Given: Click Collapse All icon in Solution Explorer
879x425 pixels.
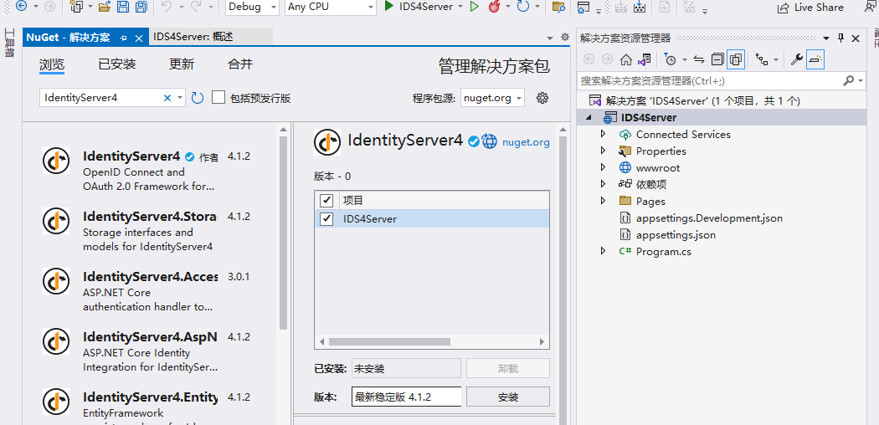Looking at the screenshot, I should click(717, 59).
